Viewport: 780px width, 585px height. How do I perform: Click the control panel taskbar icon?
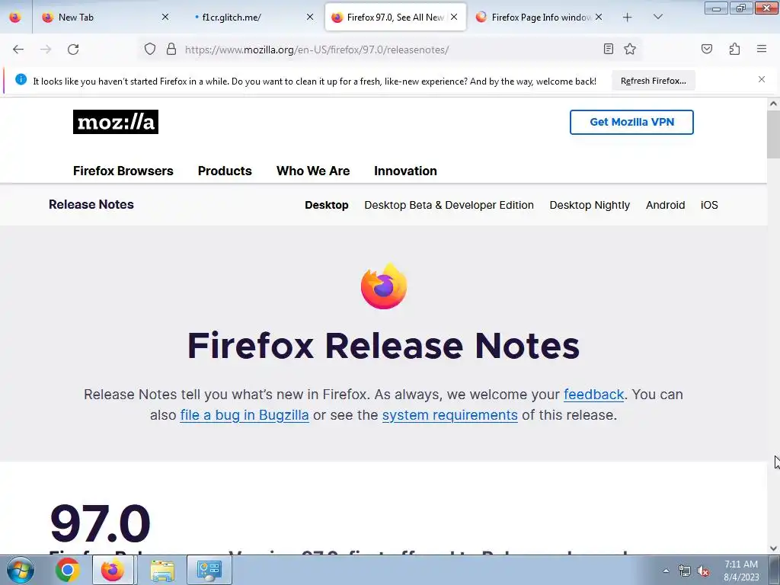(209, 570)
